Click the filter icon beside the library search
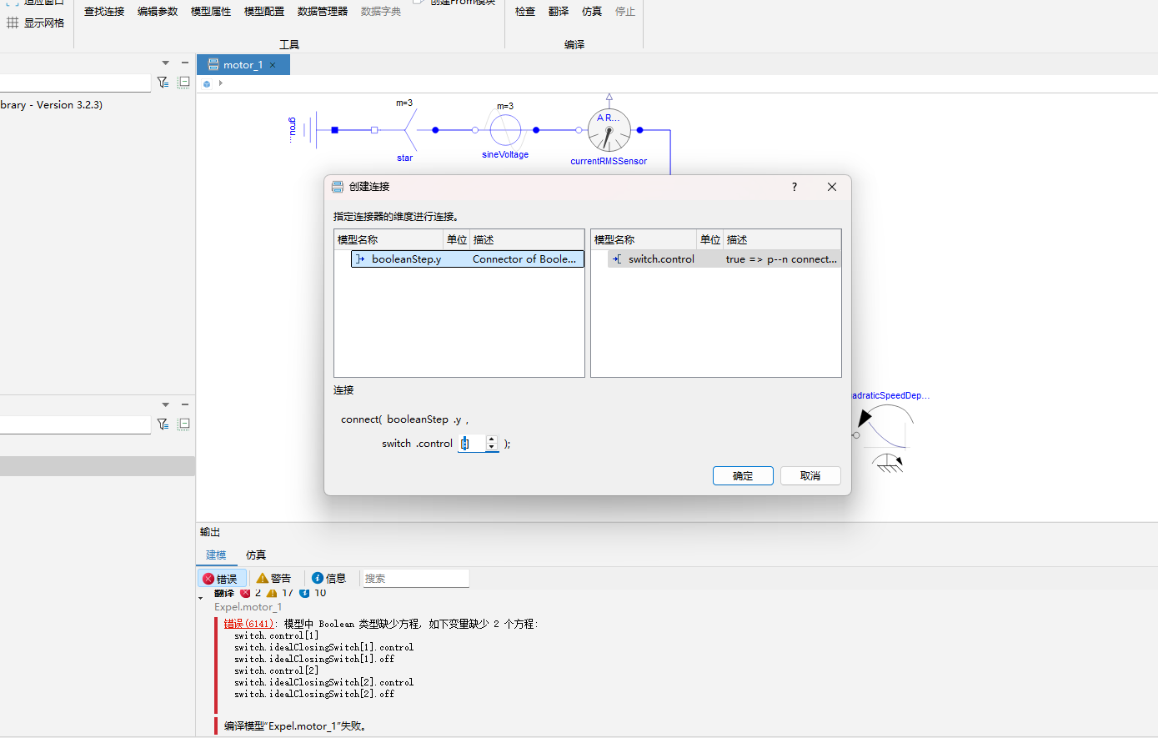The image size is (1158, 738). click(x=163, y=82)
